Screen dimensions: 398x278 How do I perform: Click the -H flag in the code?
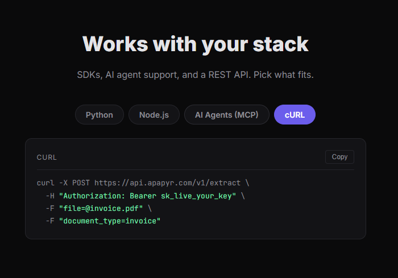point(50,196)
